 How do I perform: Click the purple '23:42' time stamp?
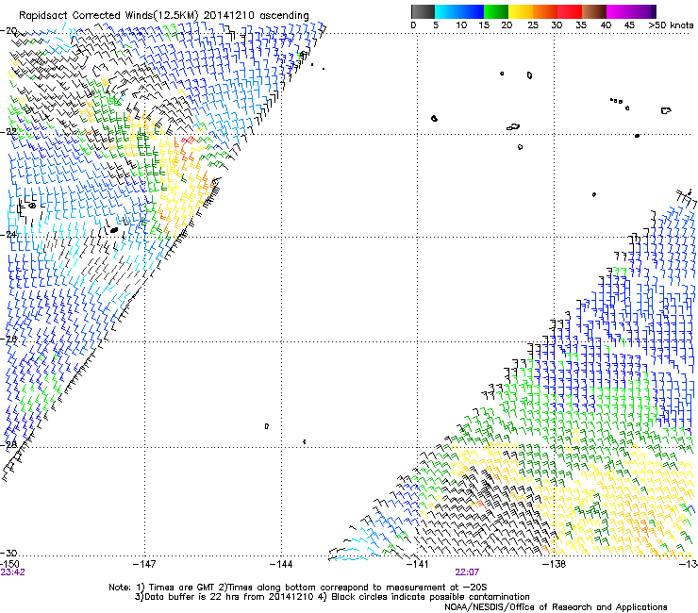12,572
